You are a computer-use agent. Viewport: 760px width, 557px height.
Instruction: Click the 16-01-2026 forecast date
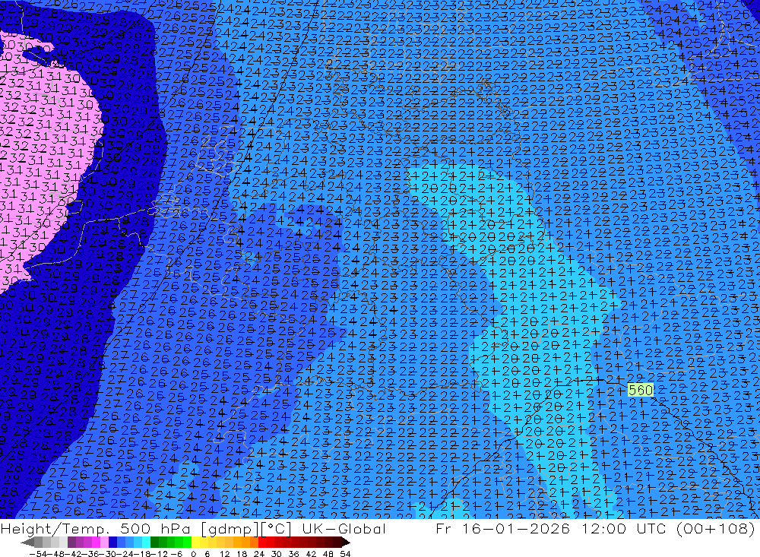pyautogui.click(x=515, y=528)
